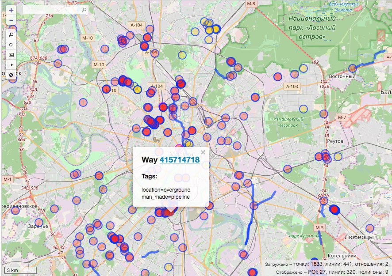The width and height of the screenshot is (392, 276).
Task: Close the Way 415714718 popup
Action: click(x=203, y=152)
